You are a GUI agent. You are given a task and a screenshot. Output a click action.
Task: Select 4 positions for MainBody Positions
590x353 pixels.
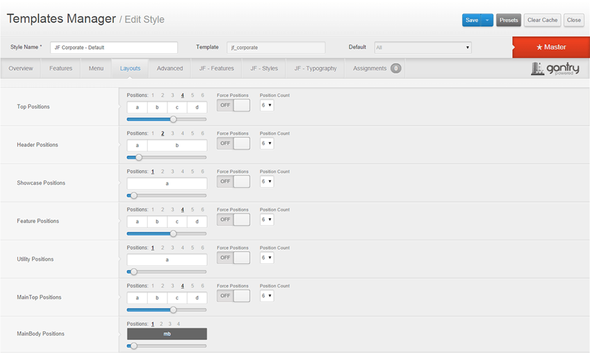[178, 324]
